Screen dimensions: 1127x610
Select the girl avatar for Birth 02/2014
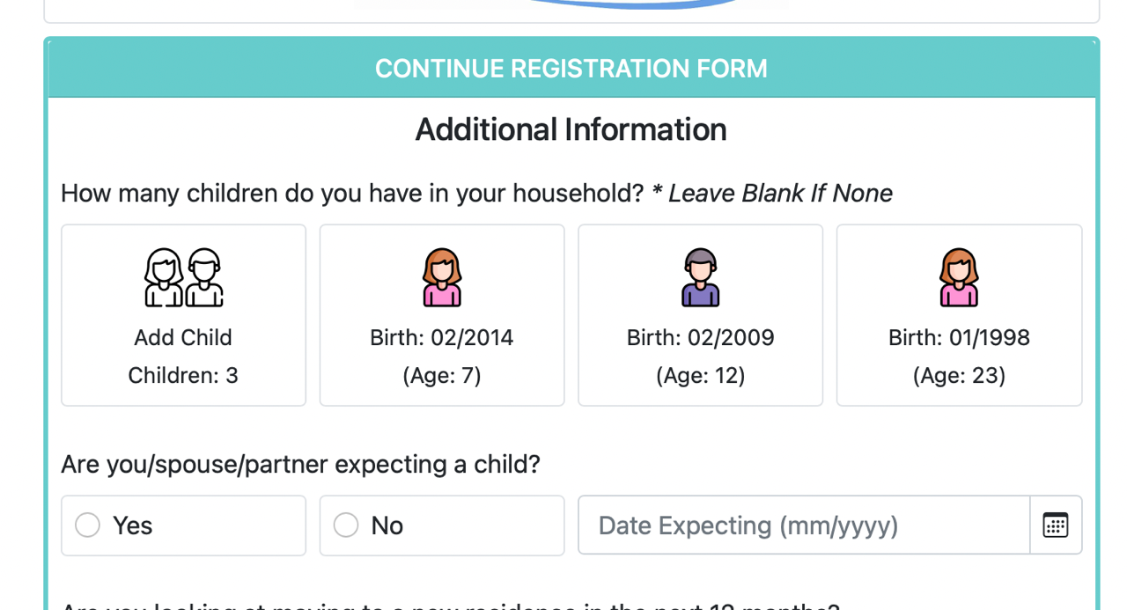coord(442,277)
